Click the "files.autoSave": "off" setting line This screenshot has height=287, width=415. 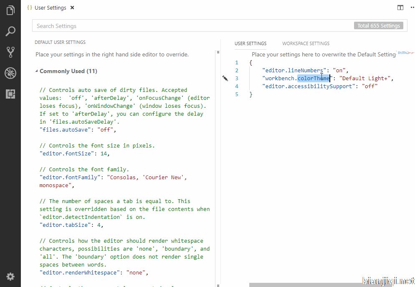pos(78,130)
